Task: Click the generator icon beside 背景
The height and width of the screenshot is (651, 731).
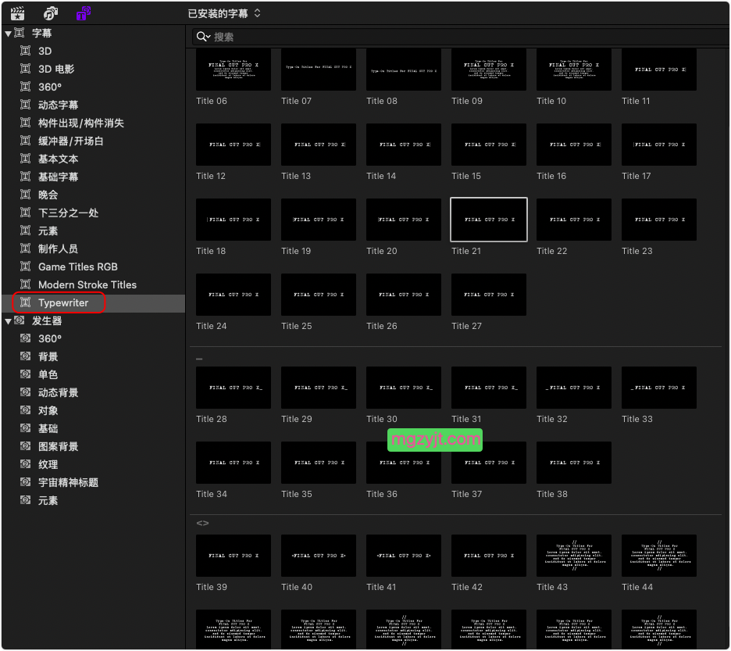Action: coord(26,356)
